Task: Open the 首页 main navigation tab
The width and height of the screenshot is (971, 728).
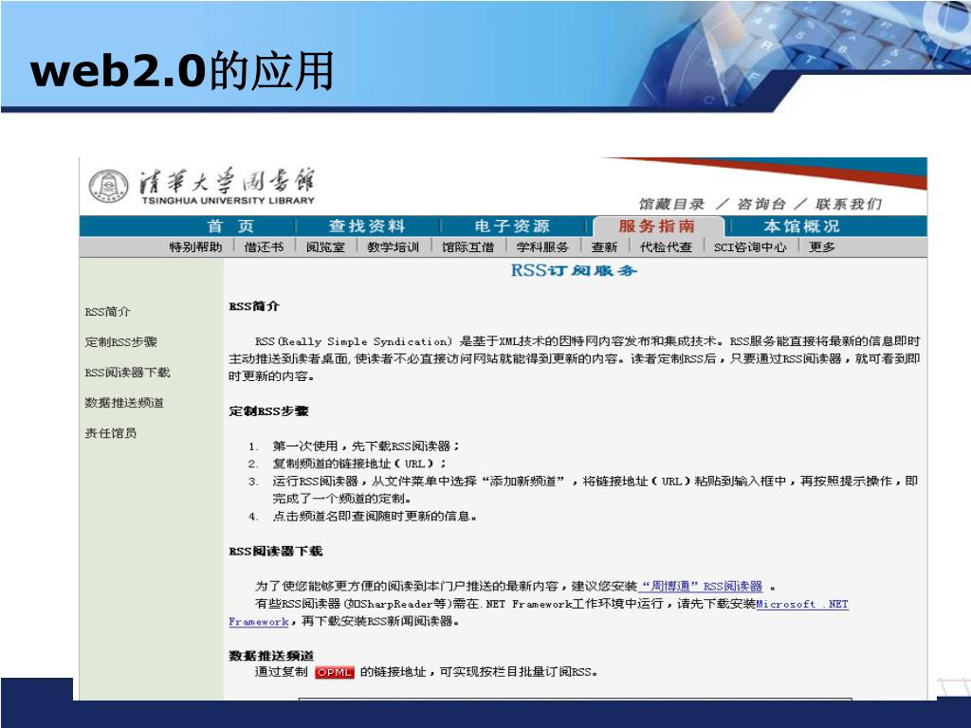Action: [x=230, y=226]
